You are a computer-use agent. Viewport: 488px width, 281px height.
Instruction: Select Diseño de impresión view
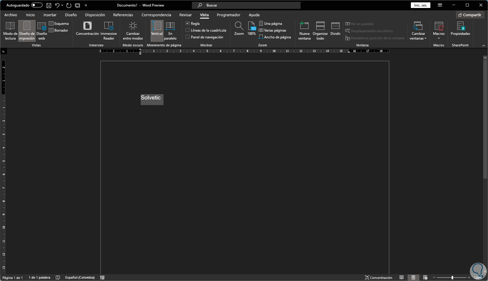point(27,31)
